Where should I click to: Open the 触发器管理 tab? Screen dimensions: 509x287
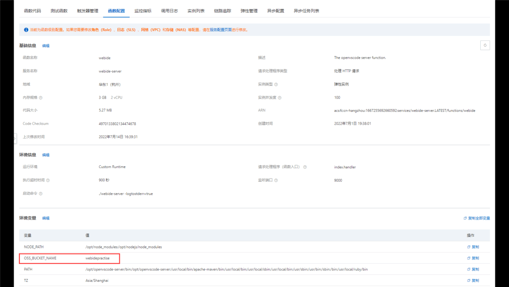[x=88, y=11]
